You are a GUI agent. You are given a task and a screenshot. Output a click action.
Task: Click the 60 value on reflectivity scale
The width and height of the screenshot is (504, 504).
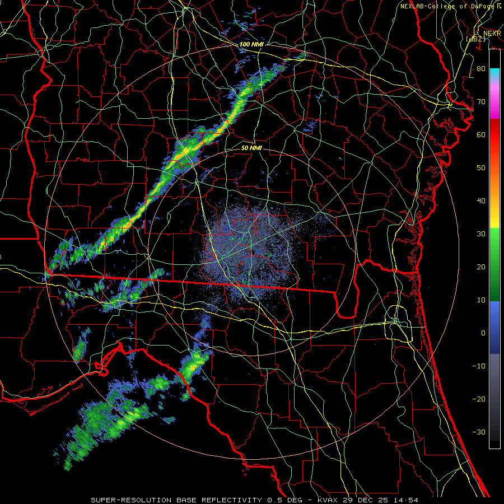[x=481, y=134]
